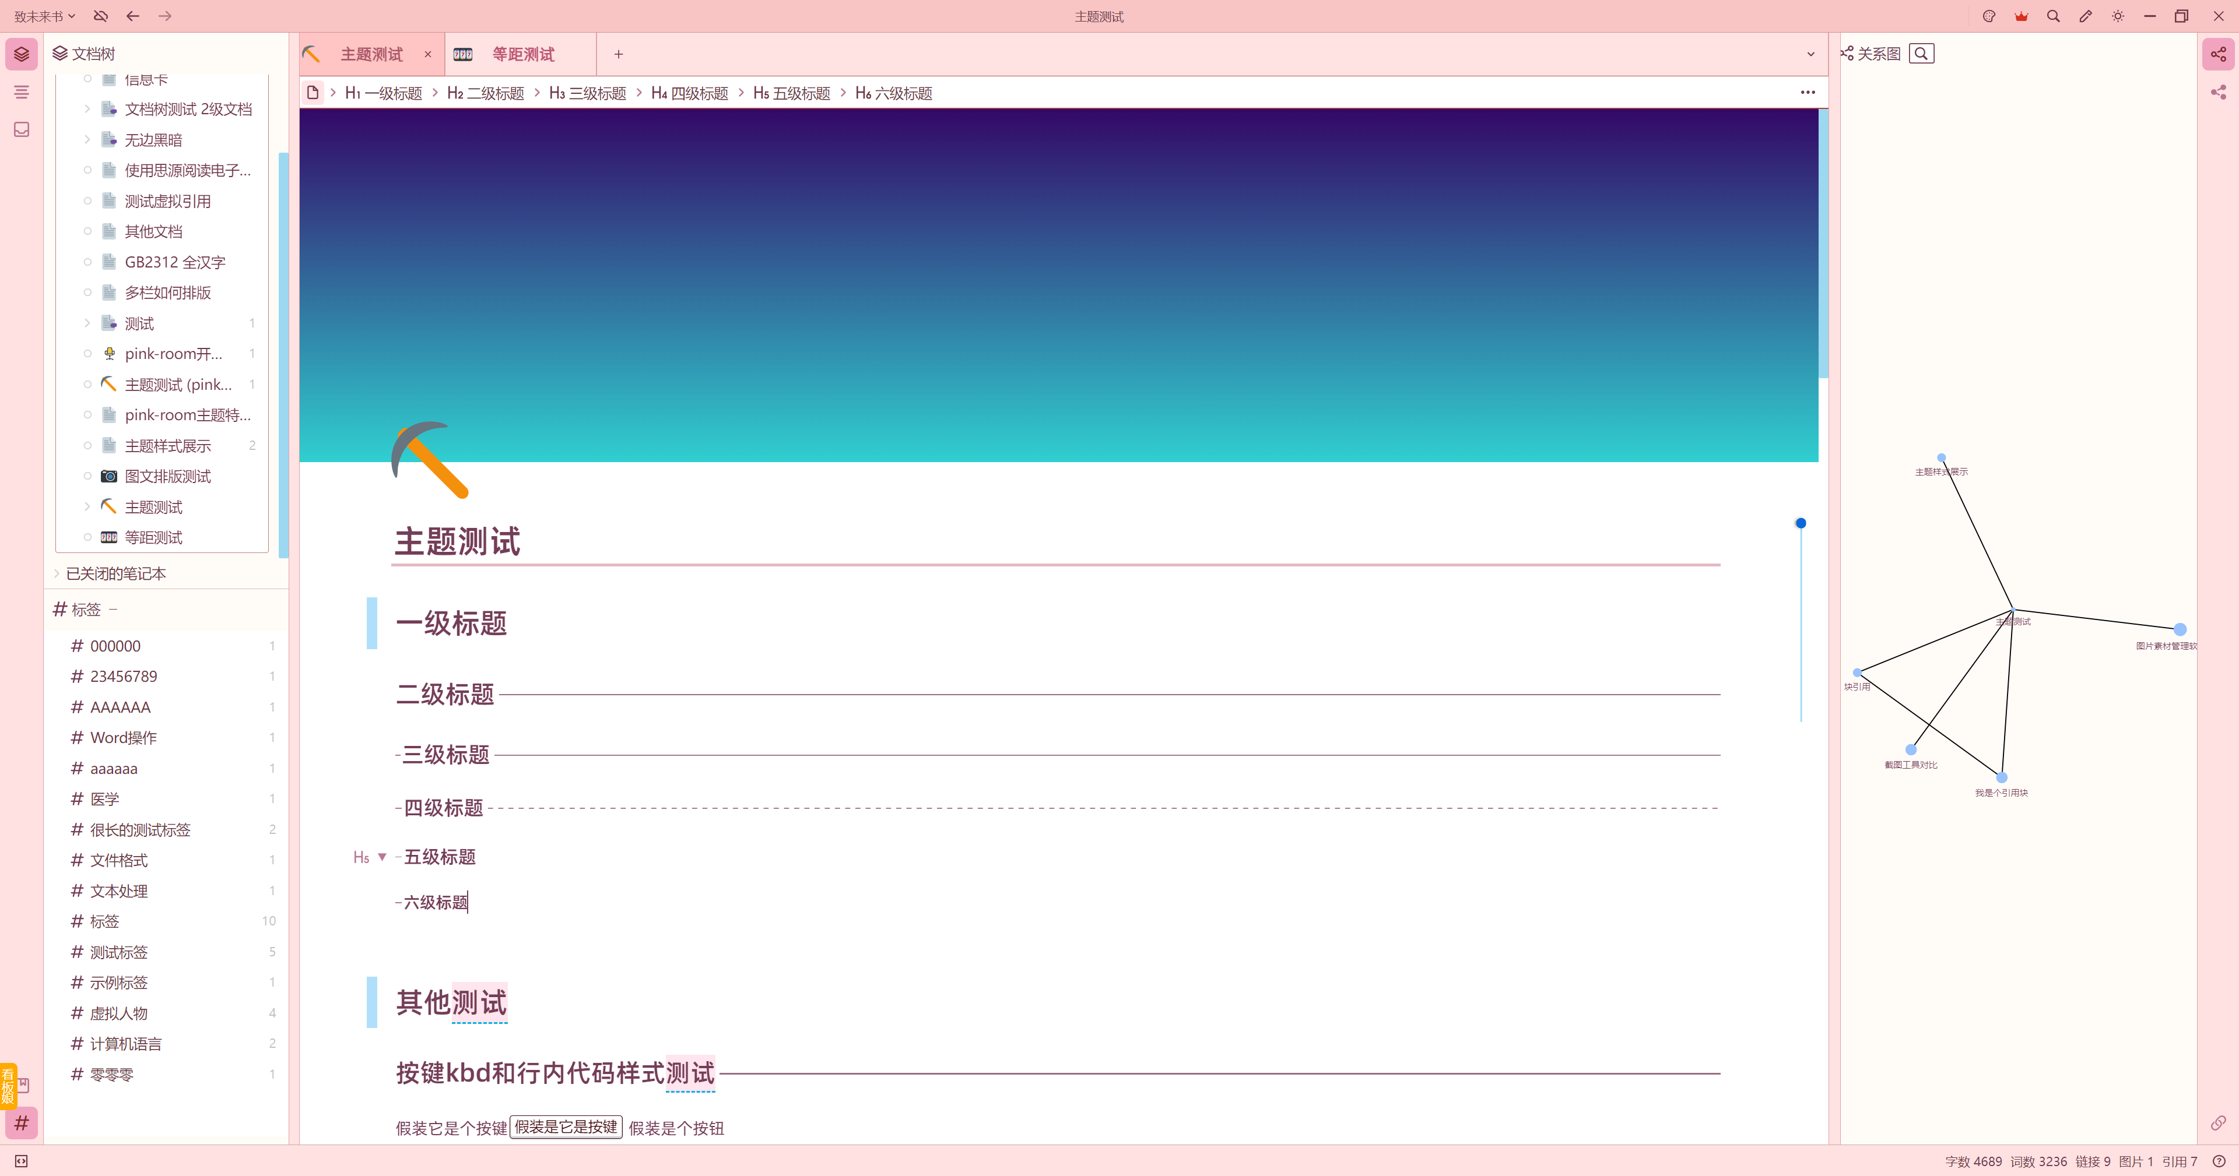Click the tags hash icon at bottom left
Viewport: 2239px width, 1176px height.
pyautogui.click(x=22, y=1123)
